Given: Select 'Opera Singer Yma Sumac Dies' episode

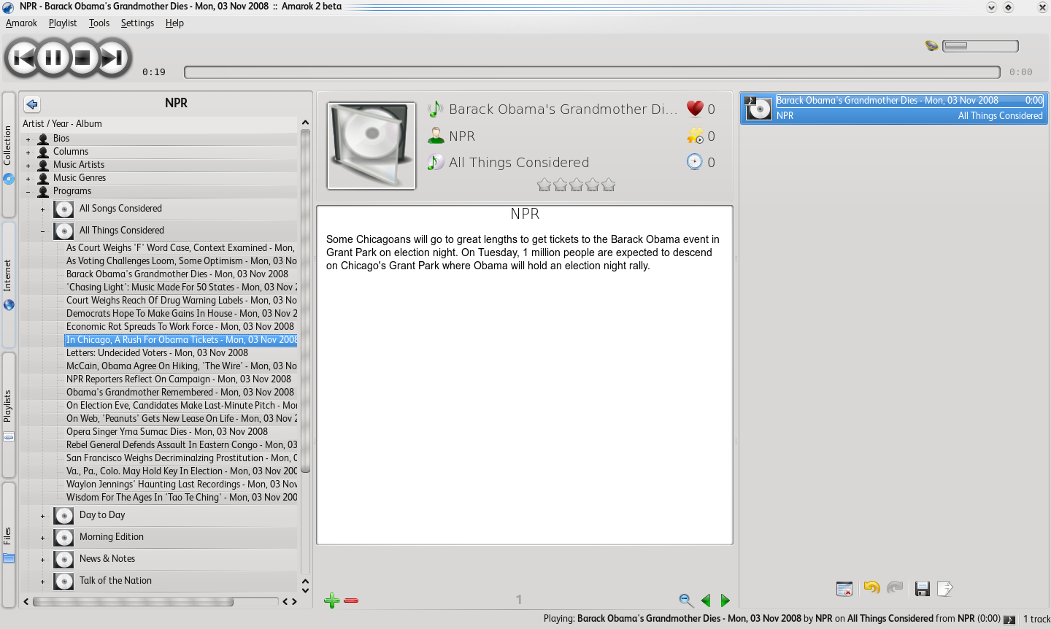Looking at the screenshot, I should pyautogui.click(x=167, y=432).
